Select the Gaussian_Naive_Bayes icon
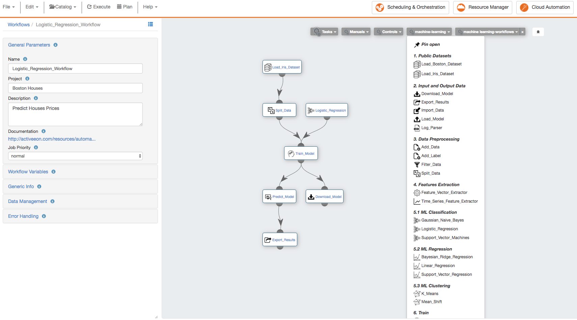 (x=417, y=220)
